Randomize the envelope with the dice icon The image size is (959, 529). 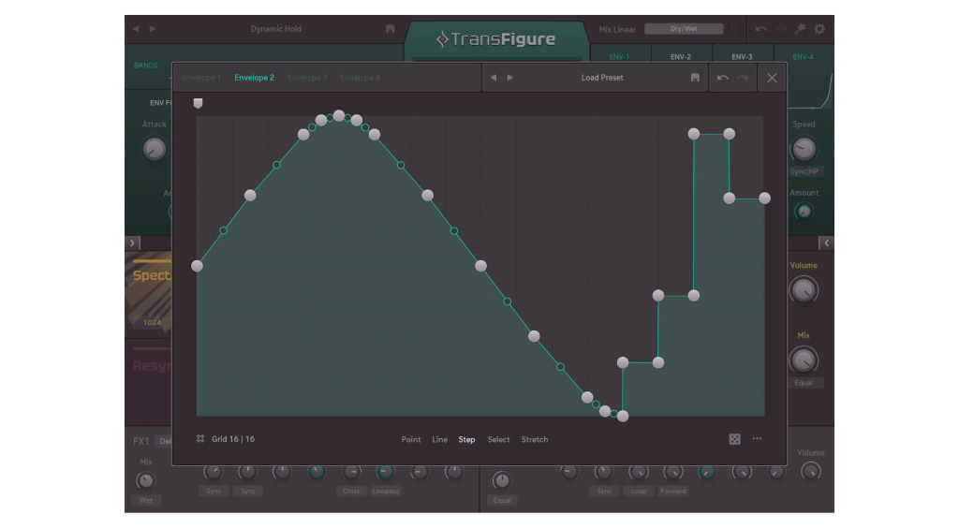pos(734,439)
